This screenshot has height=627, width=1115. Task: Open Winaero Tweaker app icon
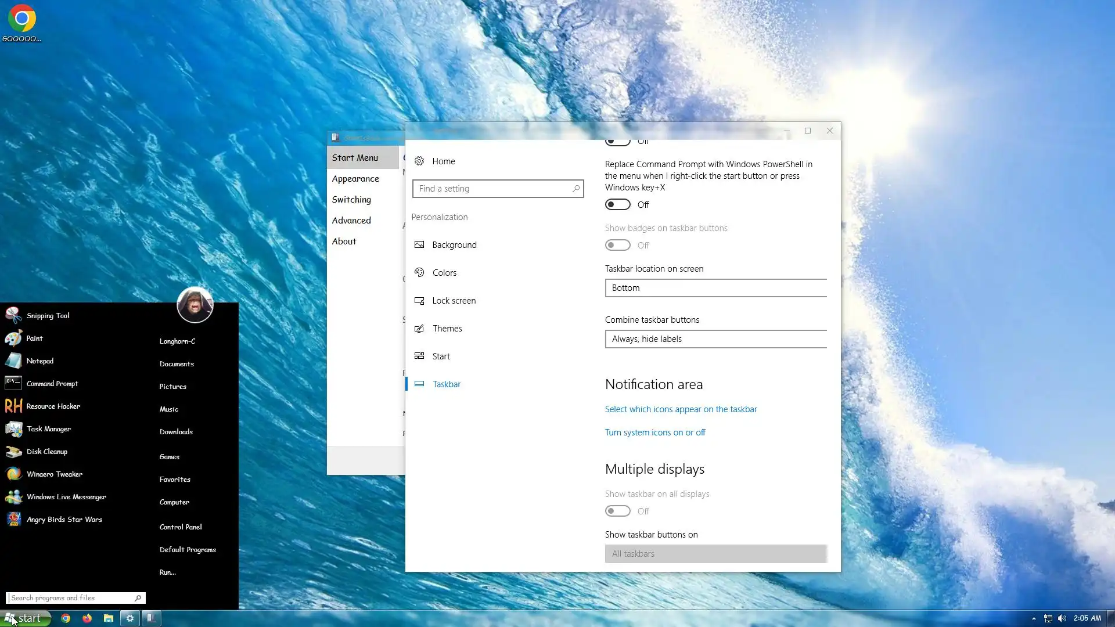coord(14,474)
